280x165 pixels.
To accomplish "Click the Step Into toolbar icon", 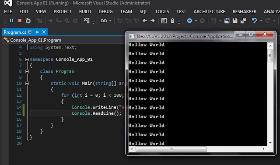I will click(x=59, y=21).
